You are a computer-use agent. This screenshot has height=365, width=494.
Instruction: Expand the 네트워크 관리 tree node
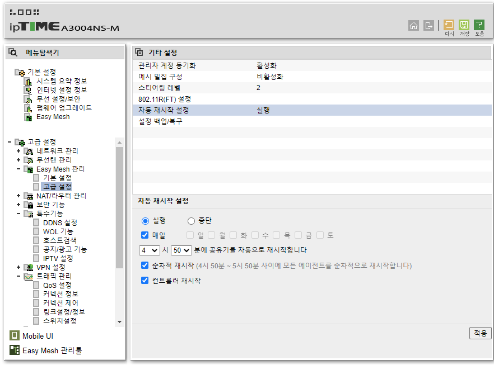coord(18,151)
